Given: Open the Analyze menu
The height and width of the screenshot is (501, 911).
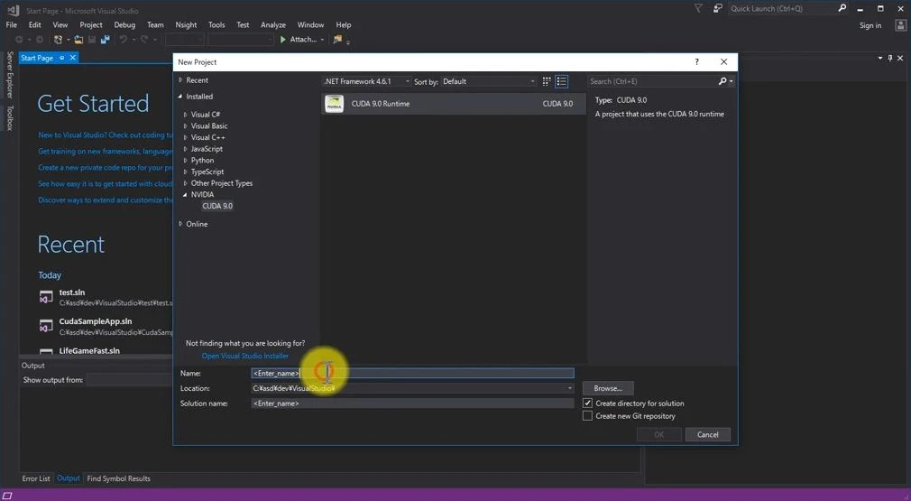Looking at the screenshot, I should click(273, 24).
